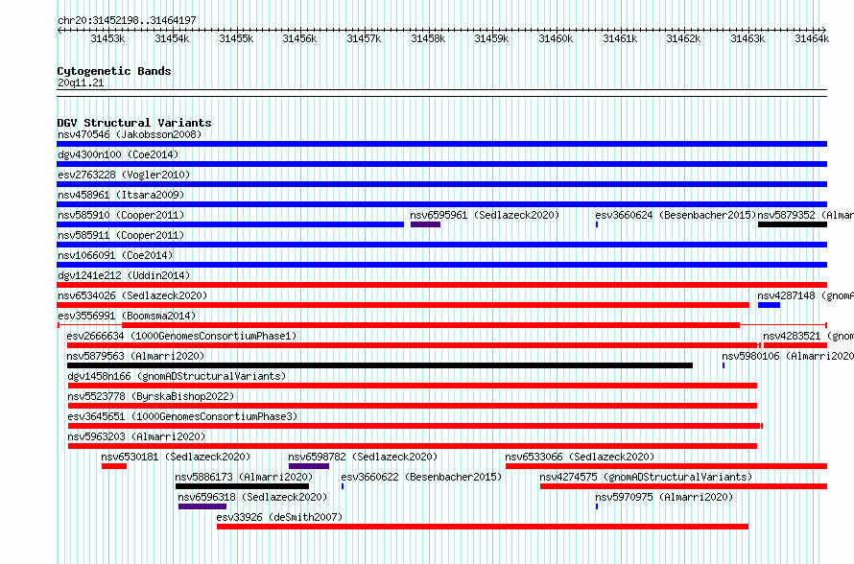This screenshot has width=854, height=564.
Task: Click the nsv5980106 (Almarri2020) label
Action: tap(788, 356)
